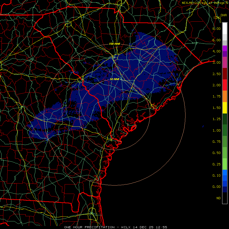Select the bright magenta swatch near 4.00
This screenshot has width=229, height=229.
click(225, 48)
